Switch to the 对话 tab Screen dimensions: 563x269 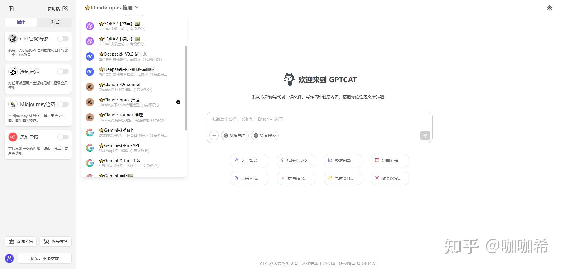(x=55, y=22)
